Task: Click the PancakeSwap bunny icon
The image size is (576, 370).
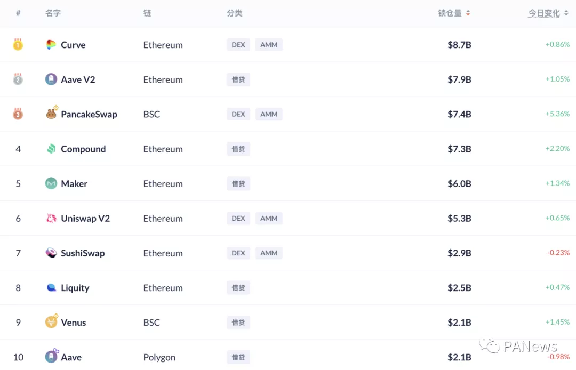Action: point(51,114)
